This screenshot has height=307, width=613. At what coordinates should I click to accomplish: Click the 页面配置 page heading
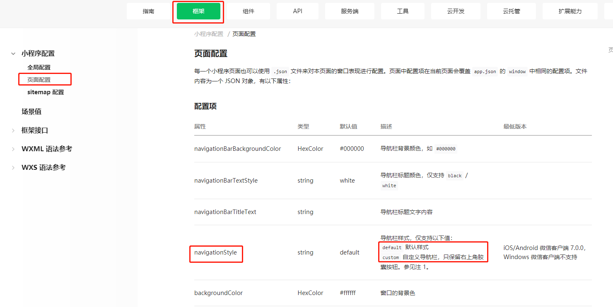pos(211,53)
